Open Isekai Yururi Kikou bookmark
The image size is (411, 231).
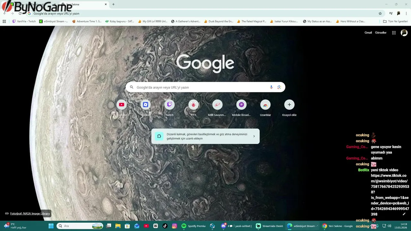click(x=284, y=21)
